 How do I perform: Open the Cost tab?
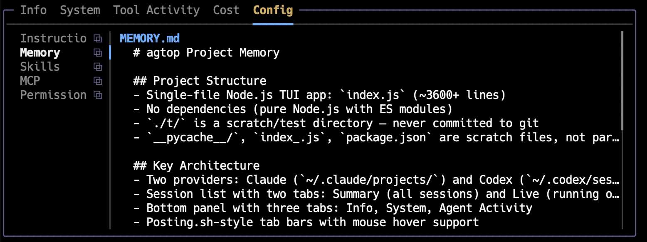tap(226, 10)
